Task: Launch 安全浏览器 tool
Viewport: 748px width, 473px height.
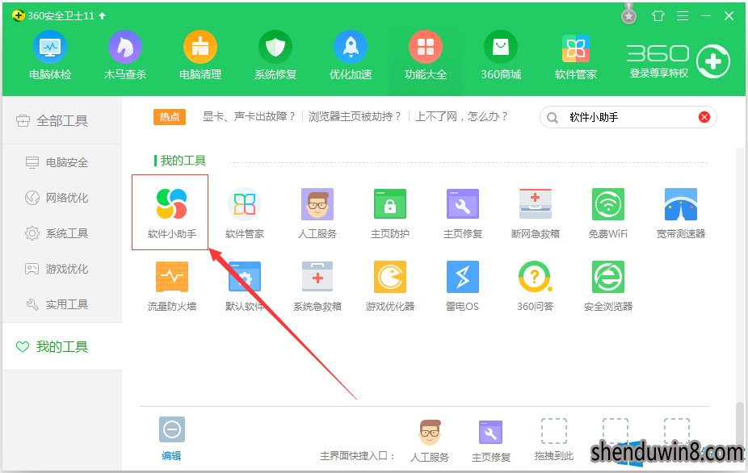Action: [x=607, y=286]
